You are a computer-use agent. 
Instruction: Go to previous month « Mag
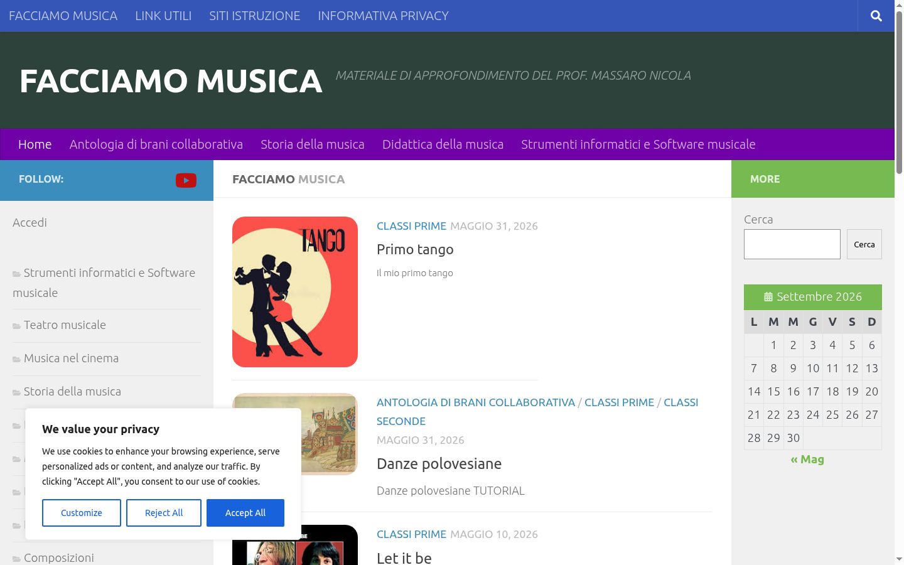point(807,460)
